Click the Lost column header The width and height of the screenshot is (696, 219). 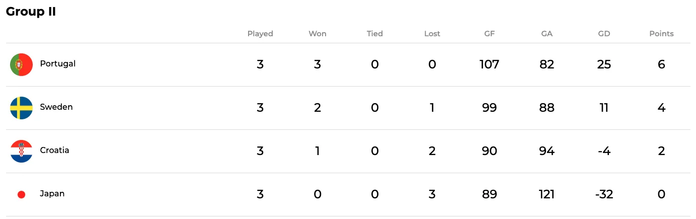(x=432, y=34)
